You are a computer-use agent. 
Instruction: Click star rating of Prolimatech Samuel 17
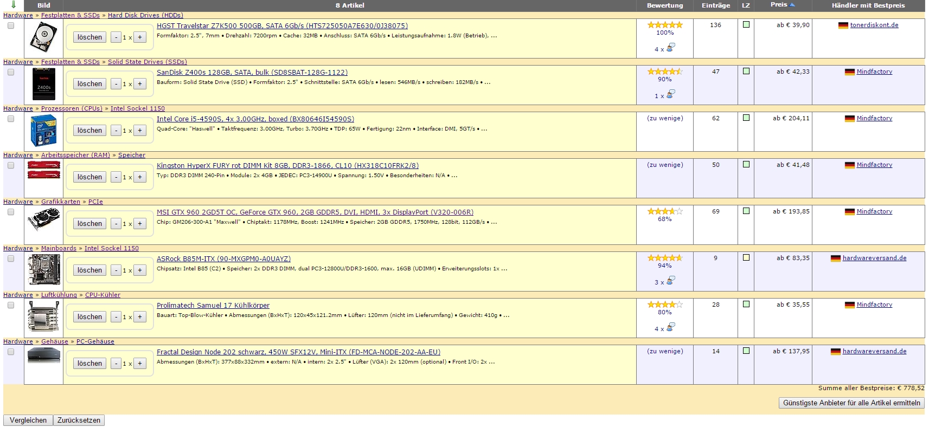(665, 305)
